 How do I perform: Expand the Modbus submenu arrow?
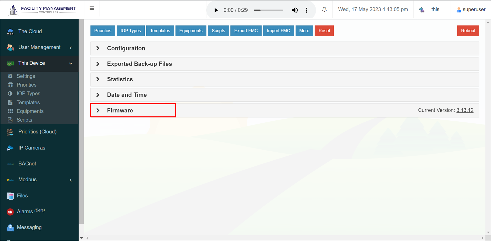click(x=71, y=180)
